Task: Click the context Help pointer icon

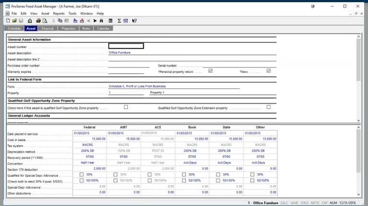Action: (135, 21)
